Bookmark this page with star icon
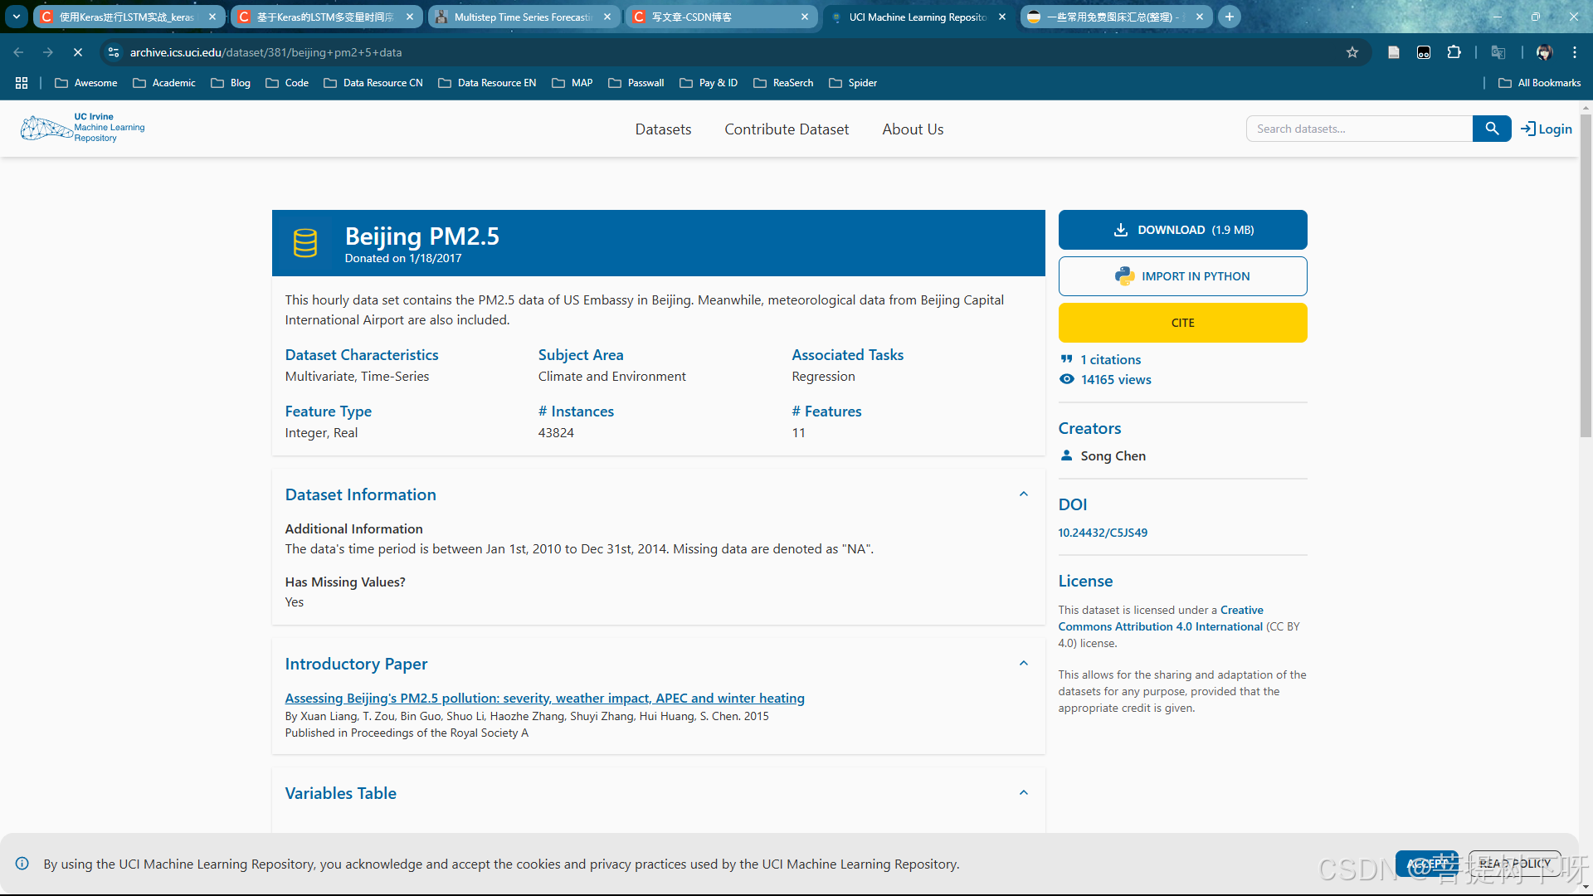This screenshot has width=1593, height=896. (1352, 52)
